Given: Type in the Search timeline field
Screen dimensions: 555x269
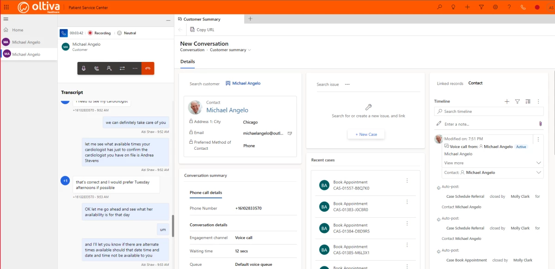Looking at the screenshot, I should pyautogui.click(x=488, y=111).
